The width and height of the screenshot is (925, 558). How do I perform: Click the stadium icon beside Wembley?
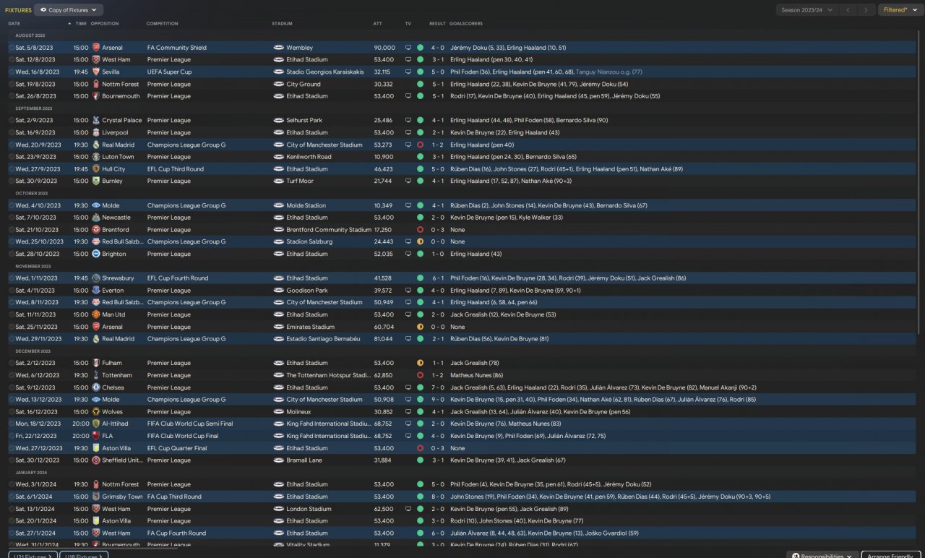(x=279, y=48)
